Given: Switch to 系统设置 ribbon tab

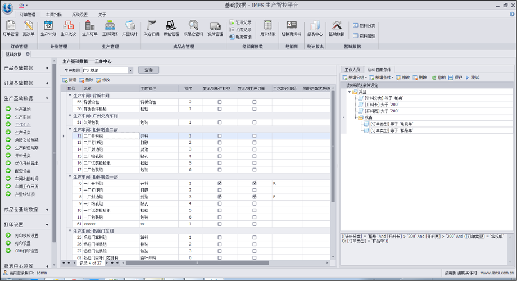Looking at the screenshot, I should (80, 15).
